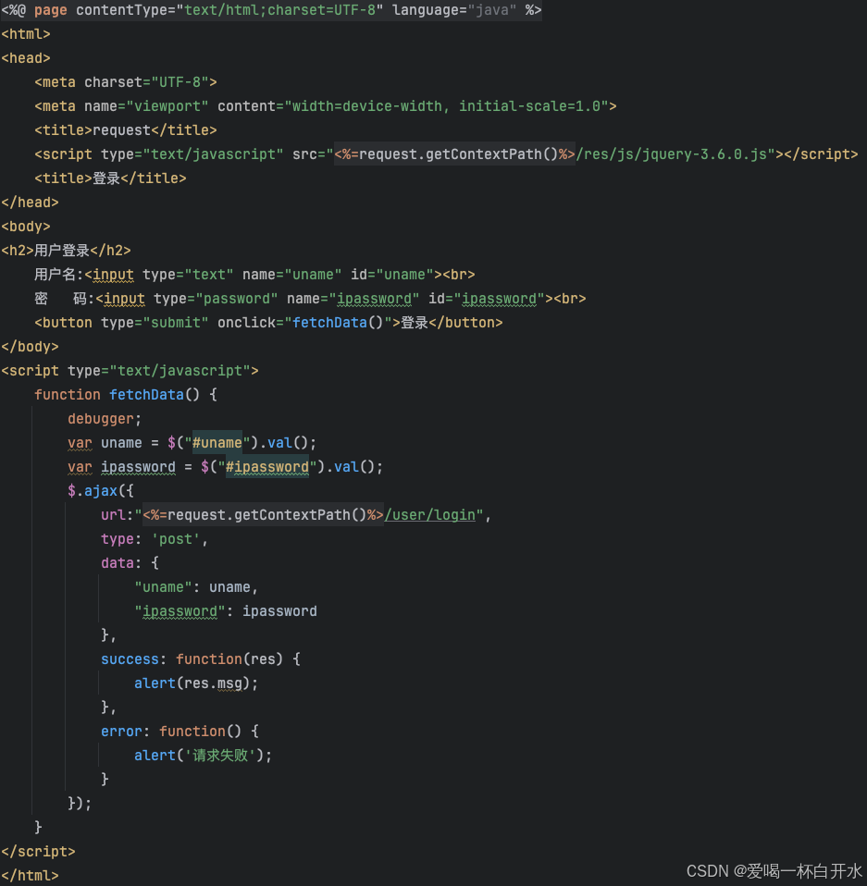Click the 'debugger;' statement

[x=104, y=419]
